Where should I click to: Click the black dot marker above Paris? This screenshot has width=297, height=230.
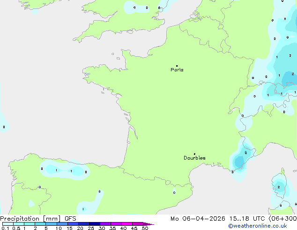[177, 66]
